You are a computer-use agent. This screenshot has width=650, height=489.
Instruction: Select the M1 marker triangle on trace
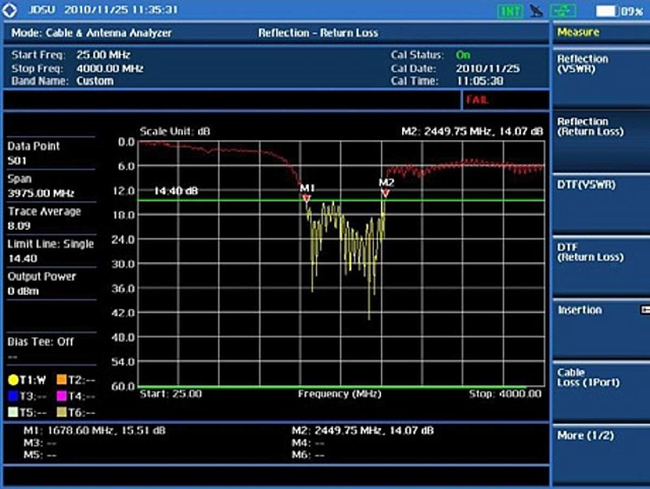click(307, 198)
